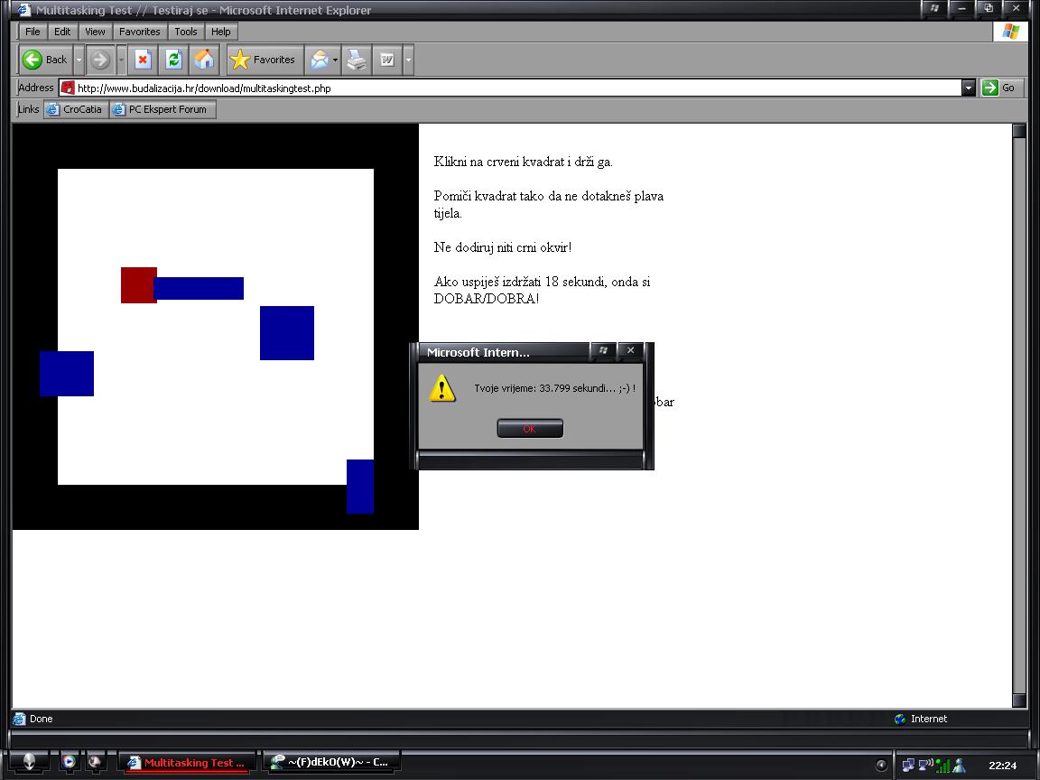Launch Windows Media Player from quick launch
The height and width of the screenshot is (780, 1040).
coord(69,762)
